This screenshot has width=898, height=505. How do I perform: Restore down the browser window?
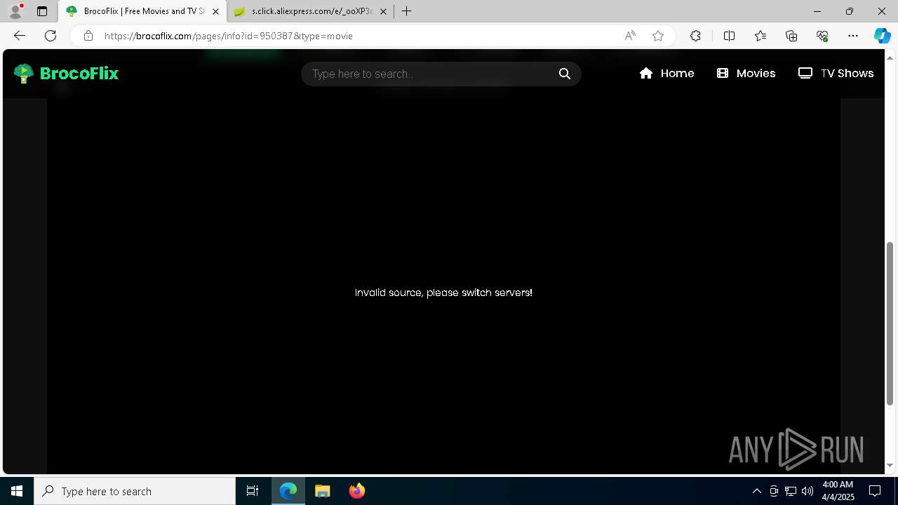[x=850, y=11]
